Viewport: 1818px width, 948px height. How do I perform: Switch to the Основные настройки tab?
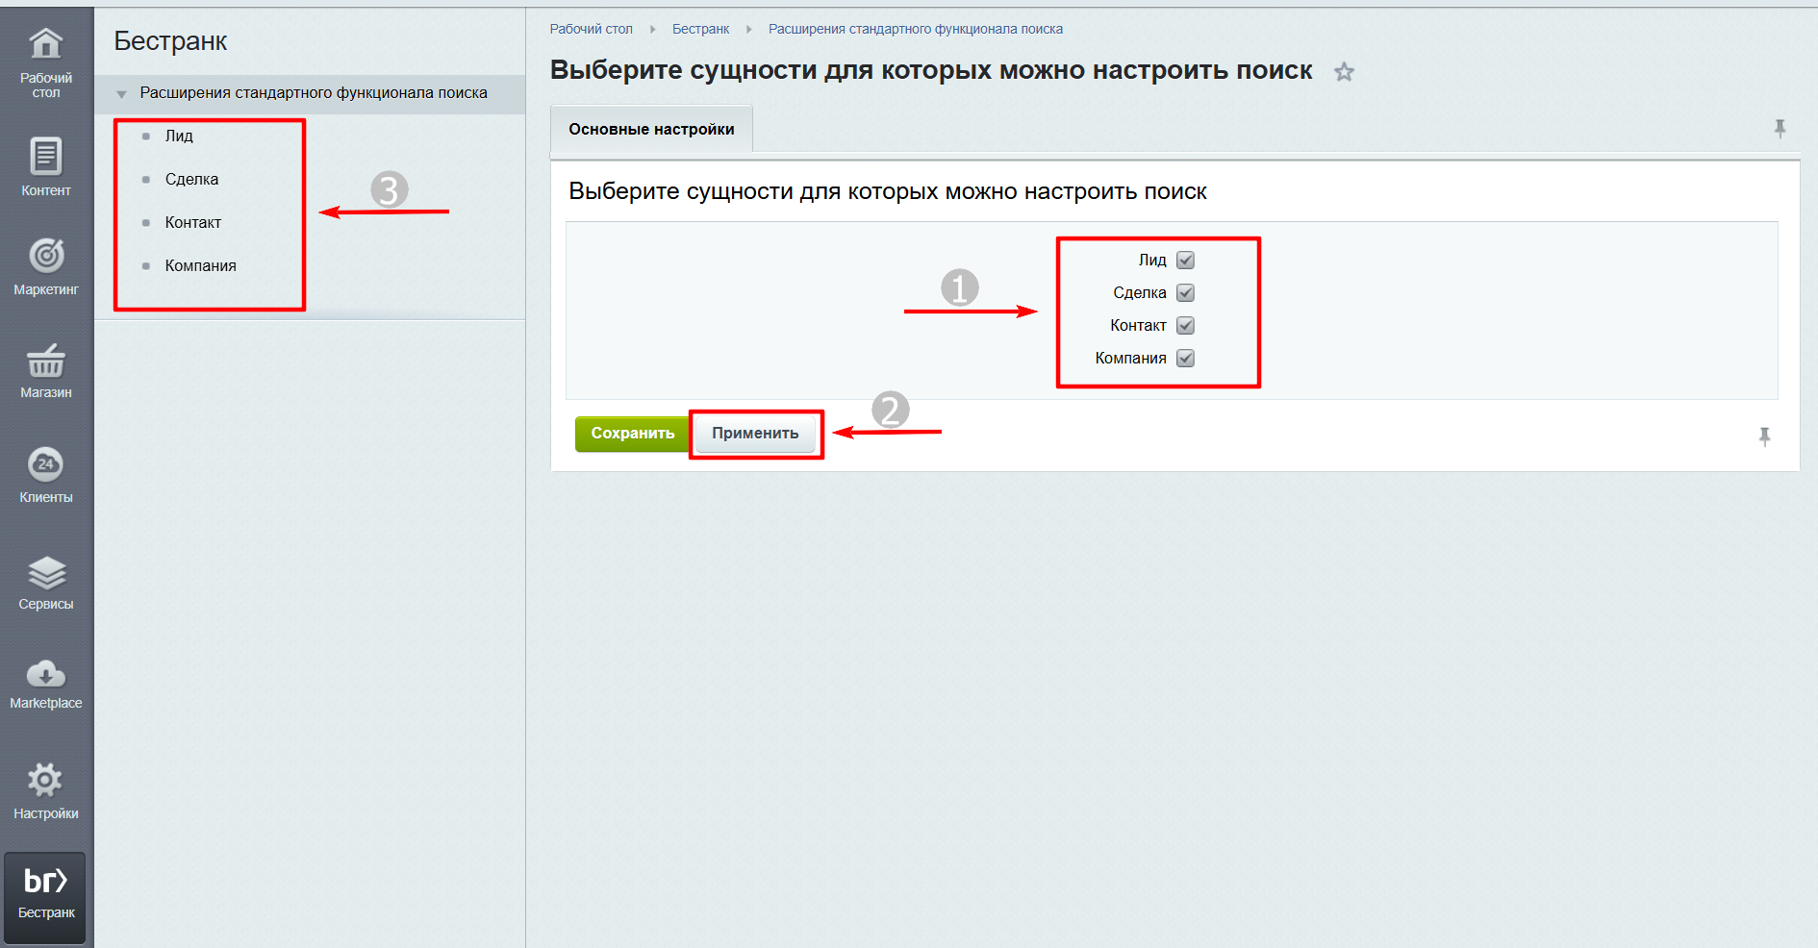(651, 130)
